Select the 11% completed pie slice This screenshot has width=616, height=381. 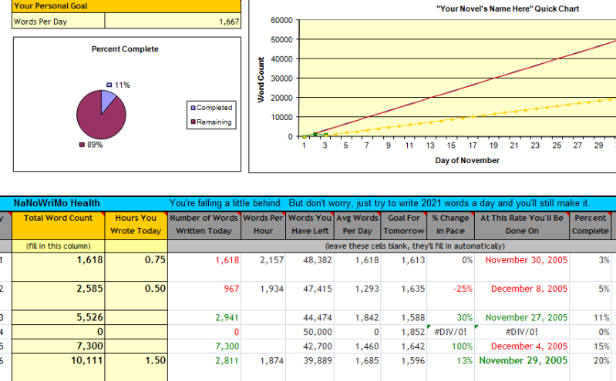[109, 99]
